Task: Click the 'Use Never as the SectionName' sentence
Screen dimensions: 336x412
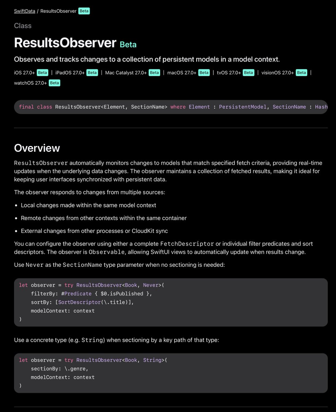Action: tap(119, 265)
